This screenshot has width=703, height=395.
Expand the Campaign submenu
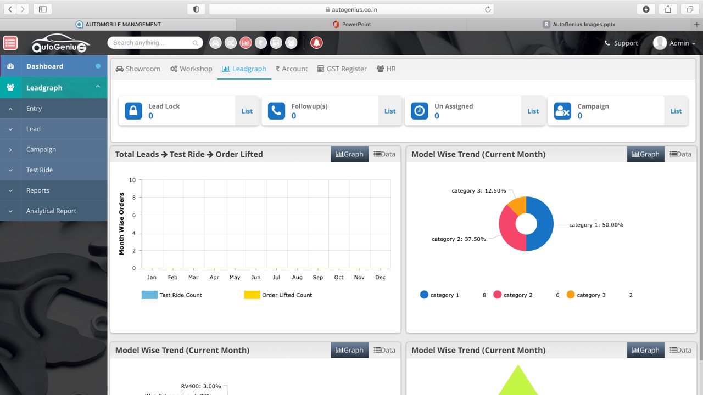10,149
